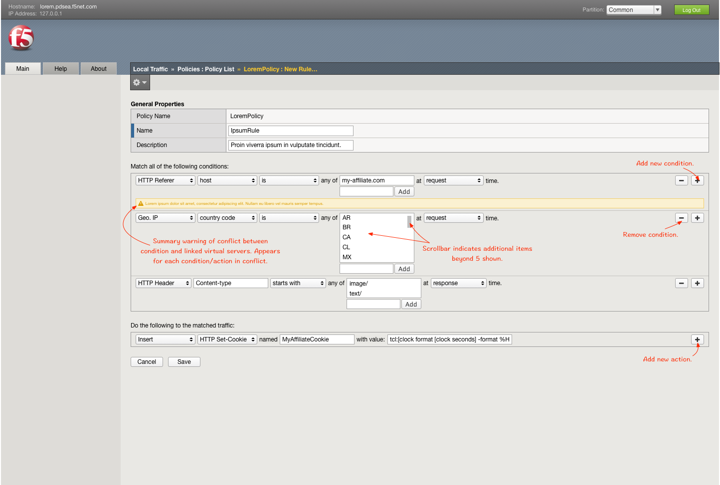Select AR in the country list
The image size is (720, 485).
click(347, 218)
